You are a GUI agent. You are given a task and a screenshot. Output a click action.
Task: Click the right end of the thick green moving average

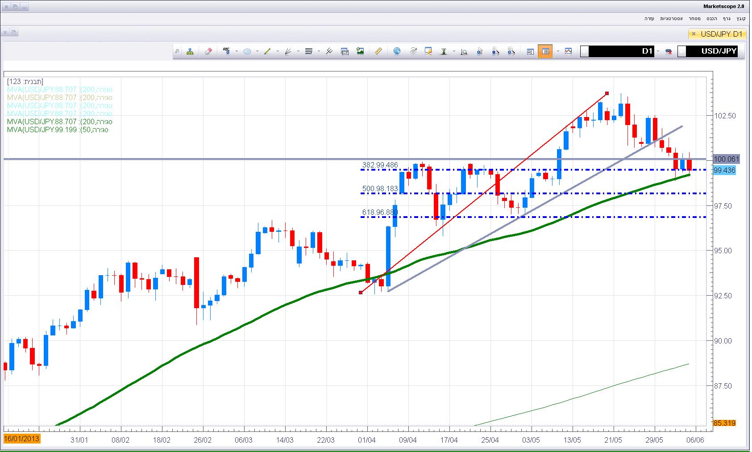tap(689, 175)
